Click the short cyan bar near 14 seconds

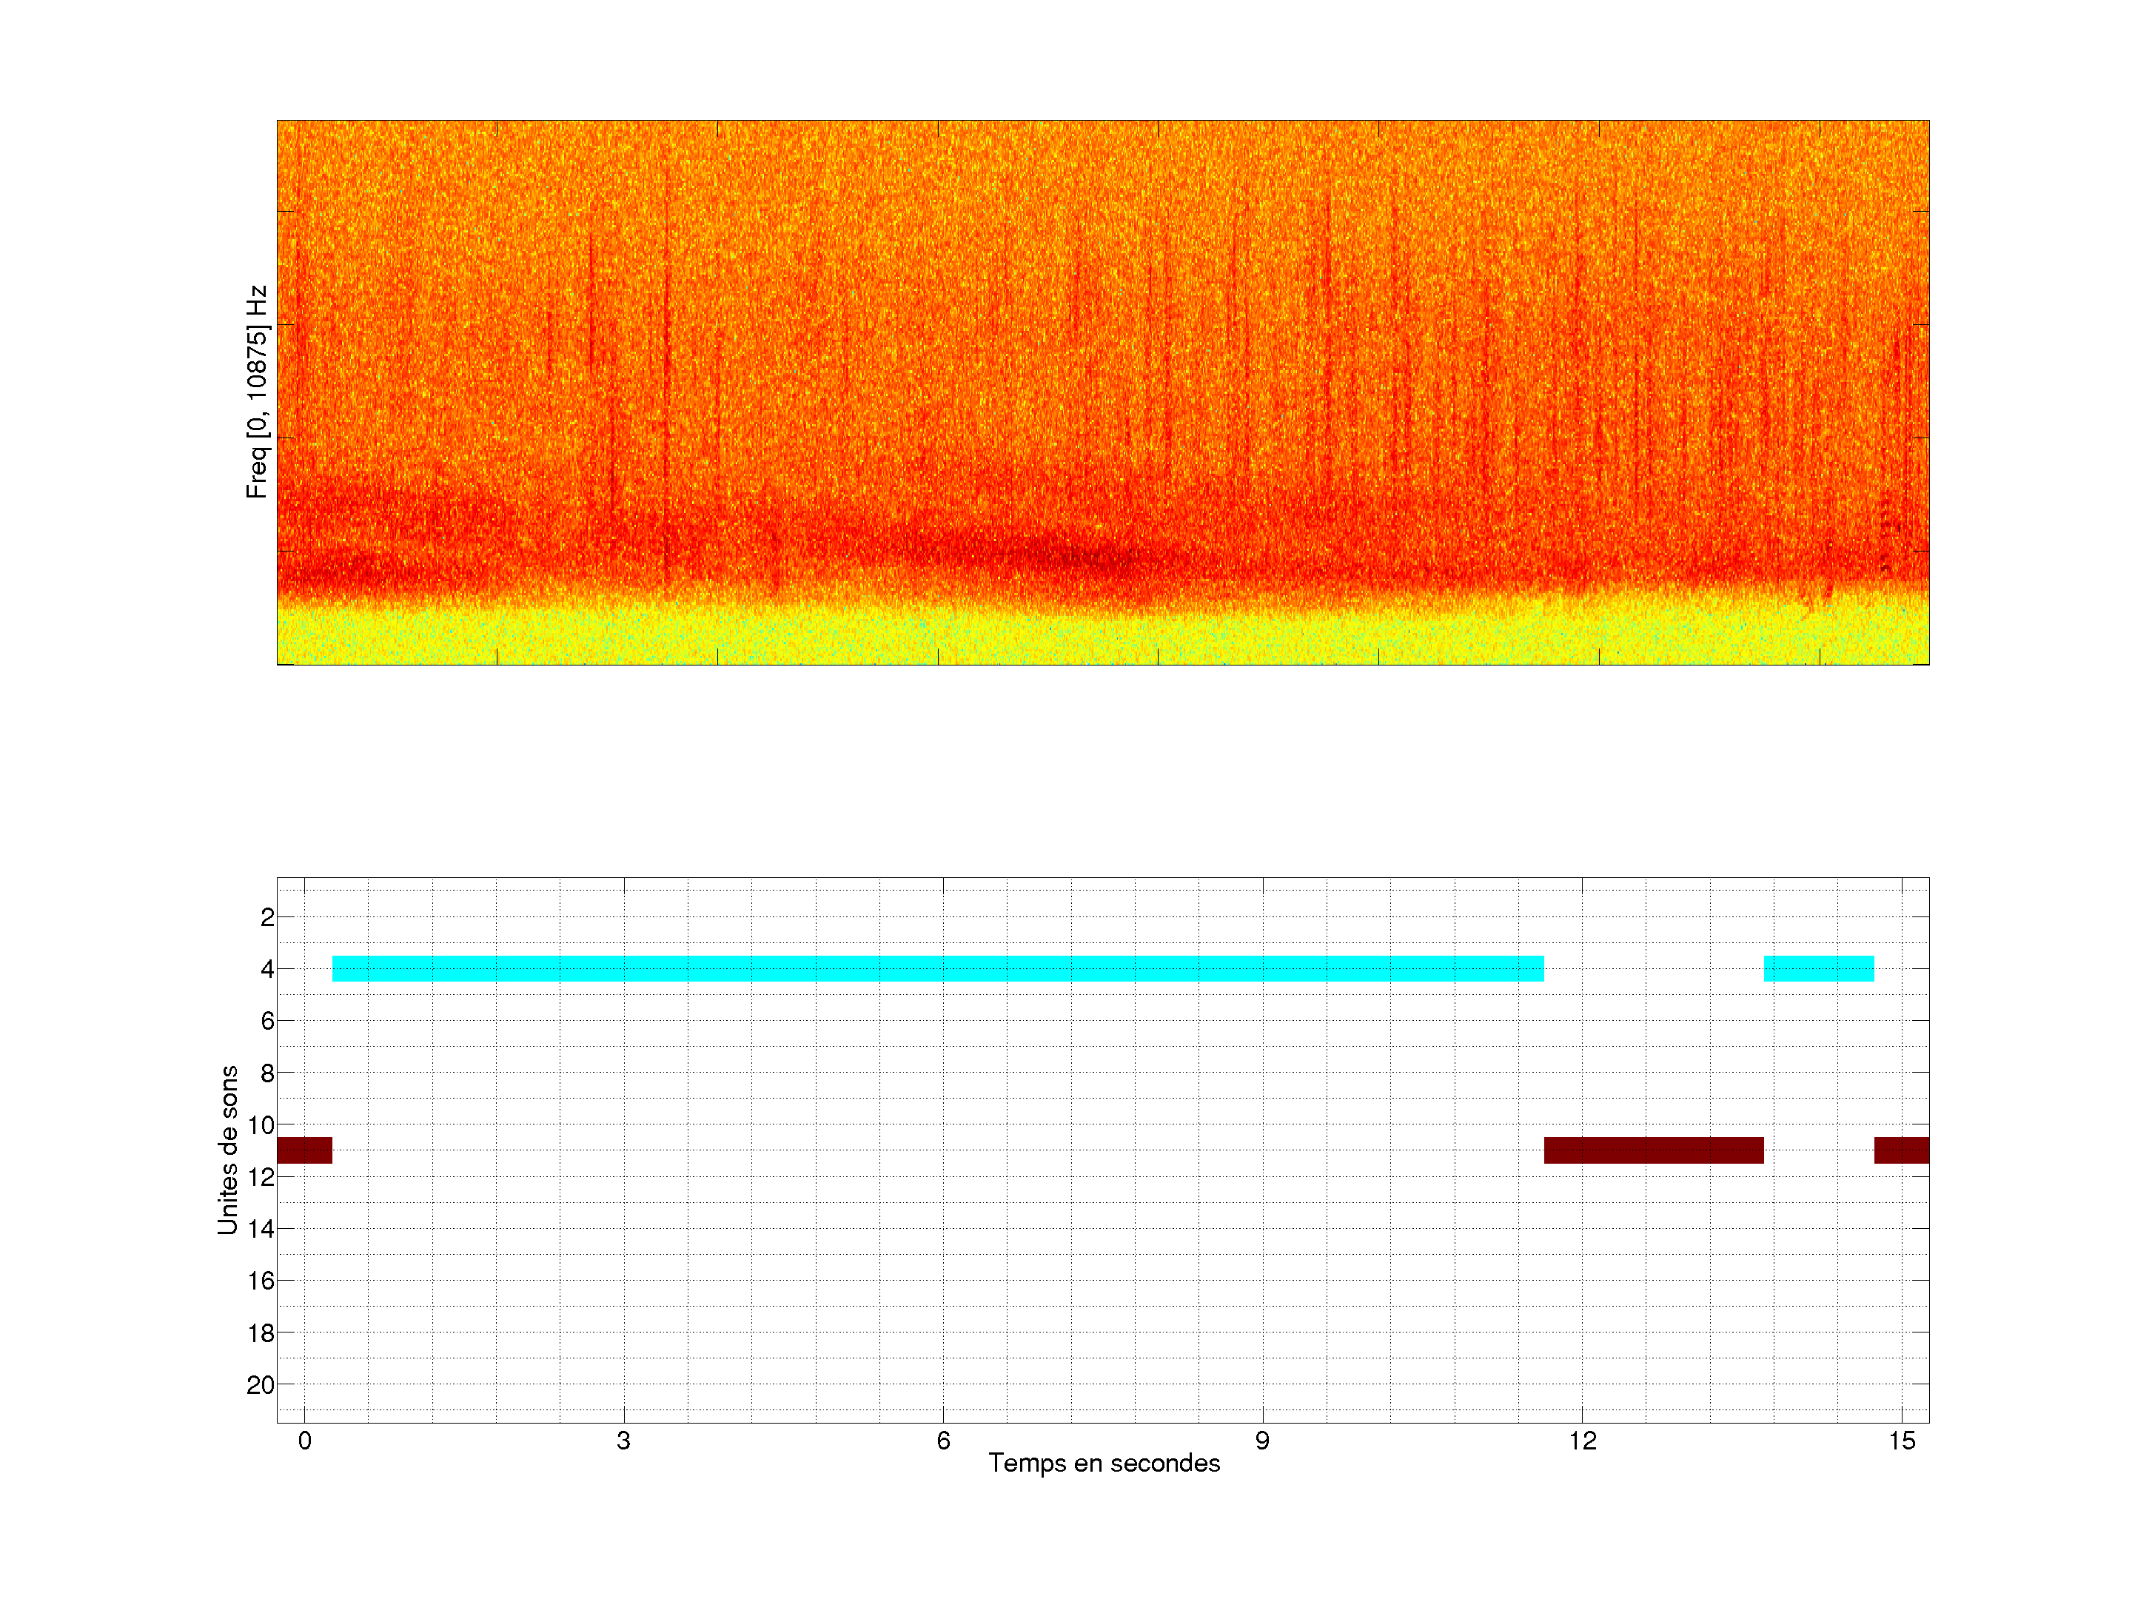[1818, 968]
